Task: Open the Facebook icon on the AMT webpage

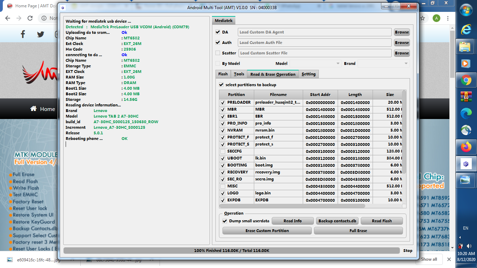Action: 23,34
